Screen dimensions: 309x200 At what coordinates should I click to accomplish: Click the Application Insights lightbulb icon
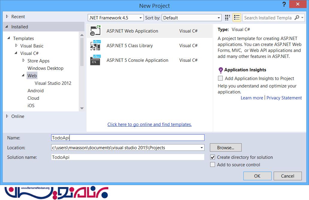click(x=221, y=70)
